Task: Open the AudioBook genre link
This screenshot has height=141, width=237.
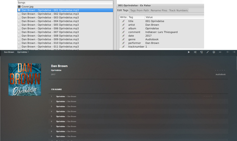Action: [x=220, y=75]
